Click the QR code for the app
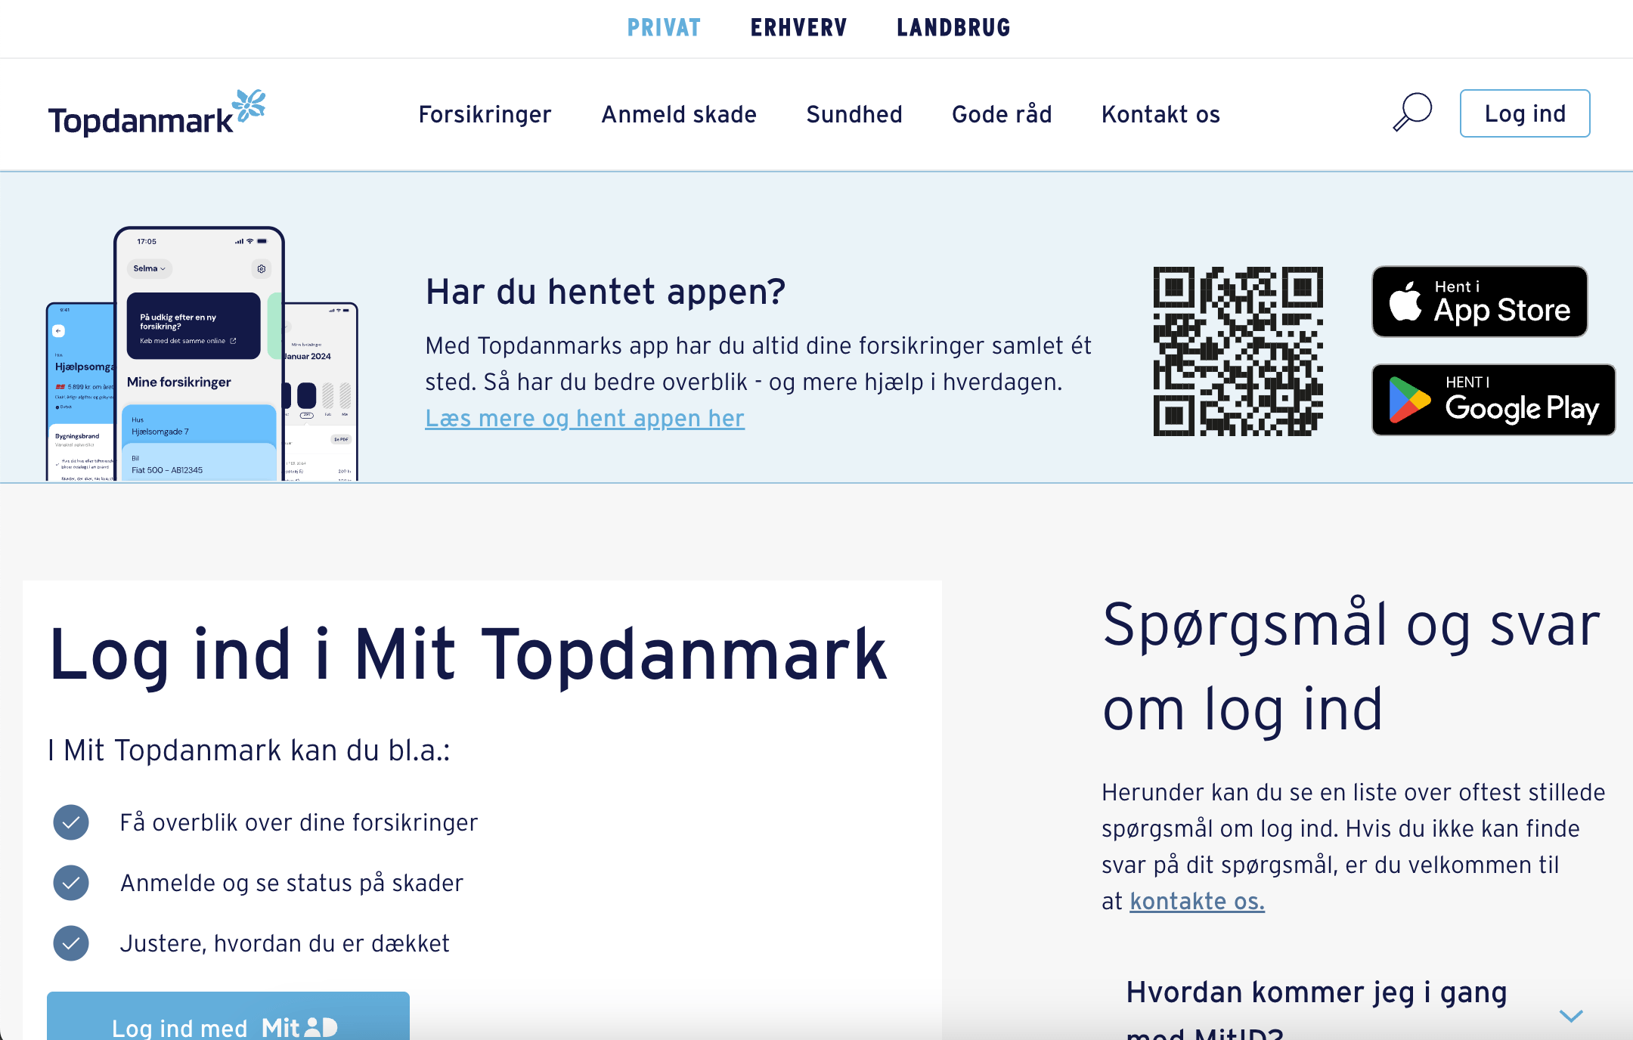The image size is (1633, 1040). coord(1238,351)
